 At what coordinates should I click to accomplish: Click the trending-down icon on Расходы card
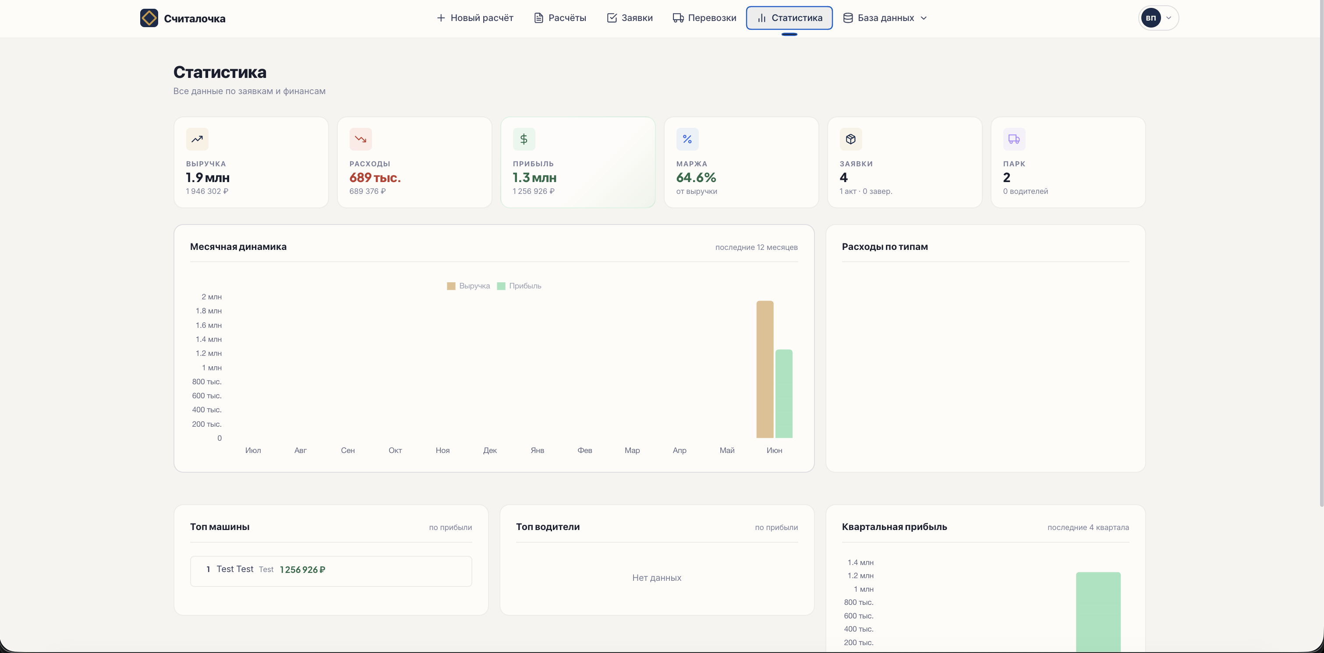(360, 139)
